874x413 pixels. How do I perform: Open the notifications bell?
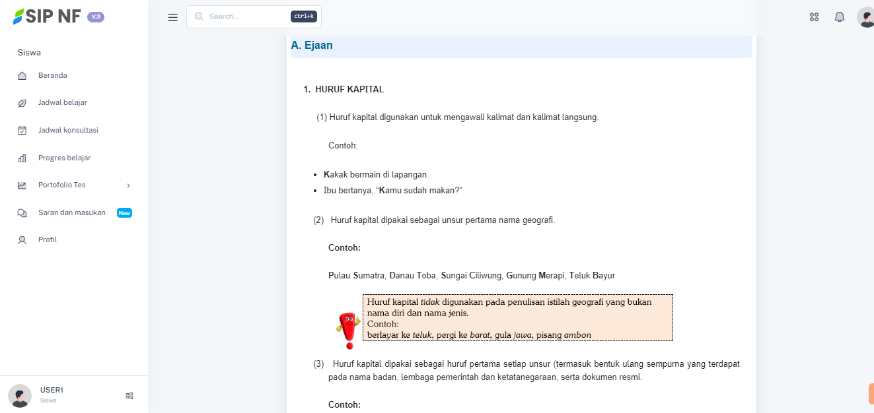tap(840, 17)
